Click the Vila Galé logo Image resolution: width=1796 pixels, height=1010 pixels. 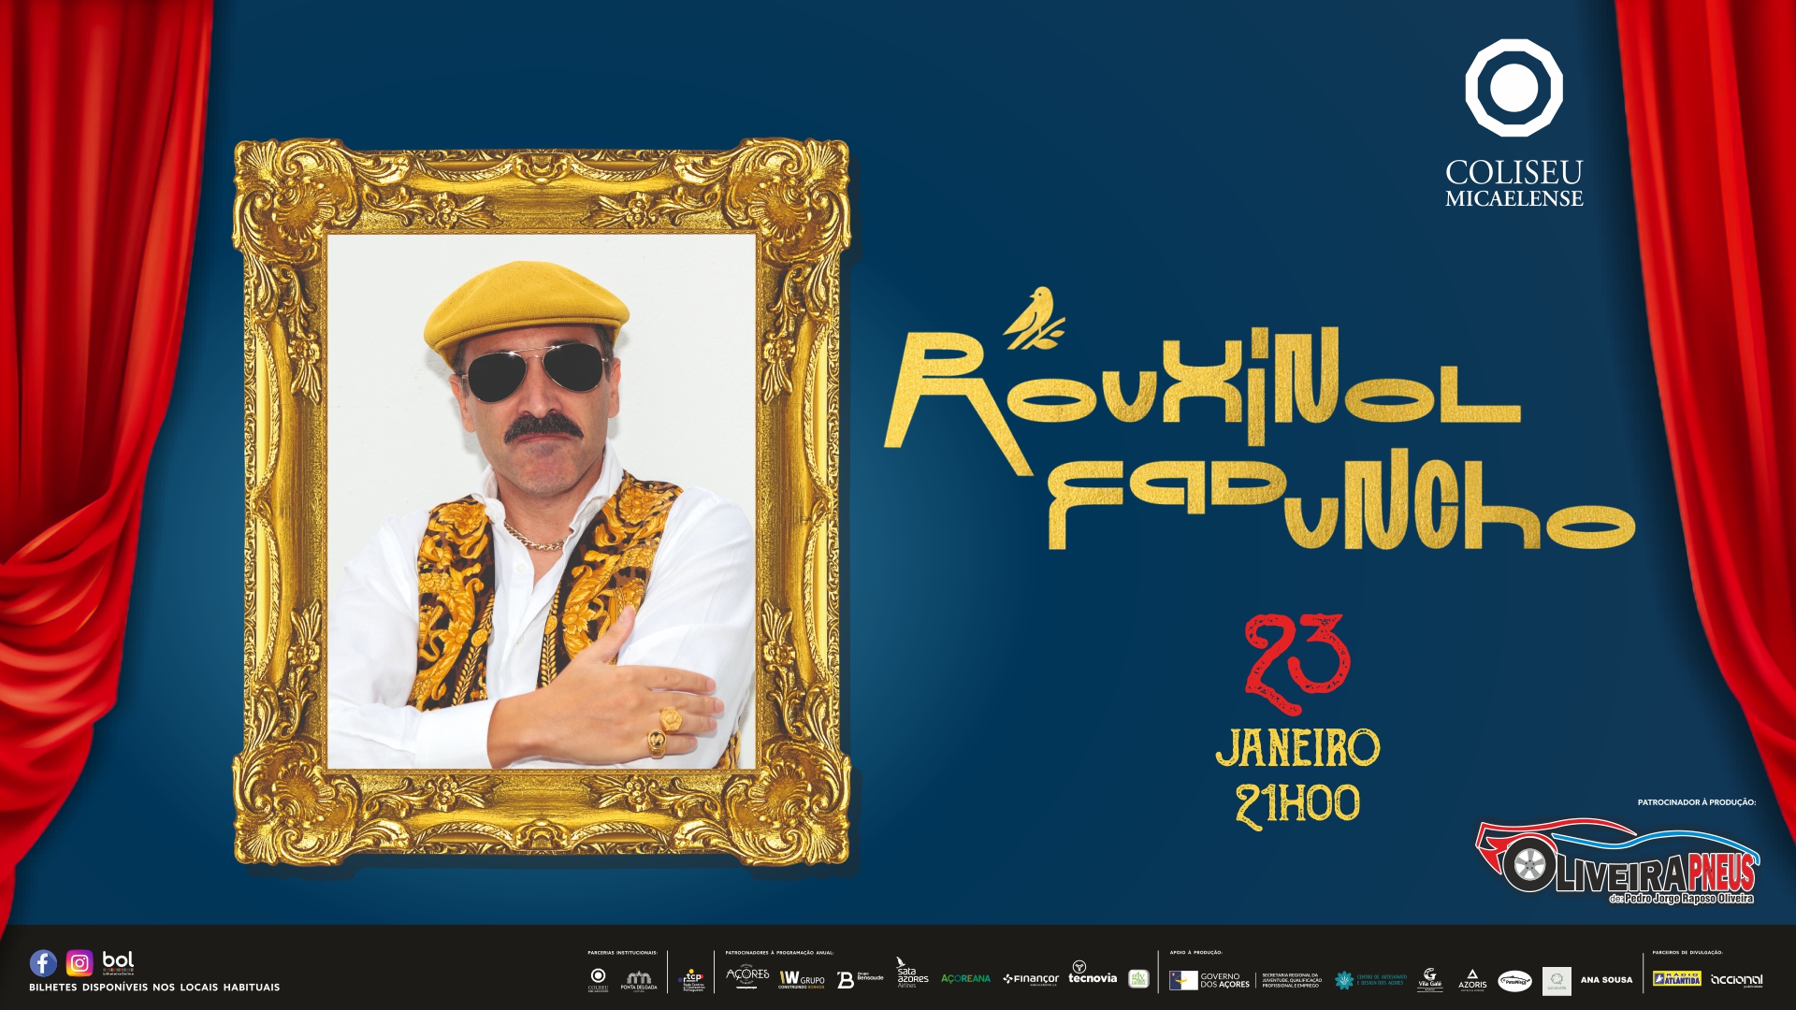(x=1429, y=978)
